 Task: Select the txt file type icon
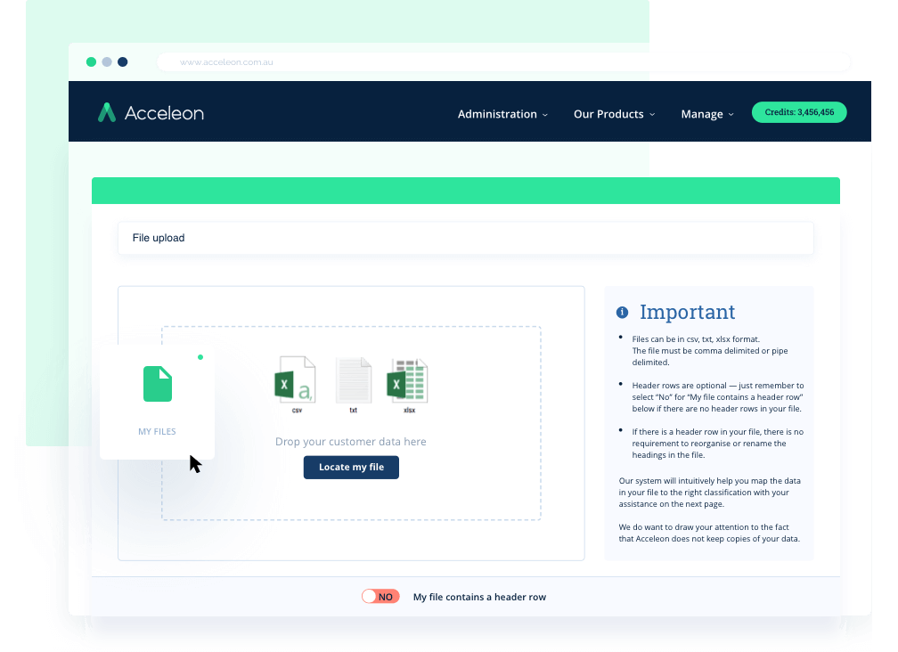point(354,380)
